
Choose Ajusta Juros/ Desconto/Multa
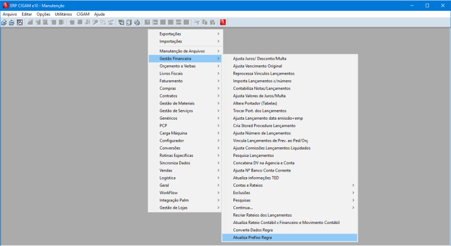[x=290, y=59]
